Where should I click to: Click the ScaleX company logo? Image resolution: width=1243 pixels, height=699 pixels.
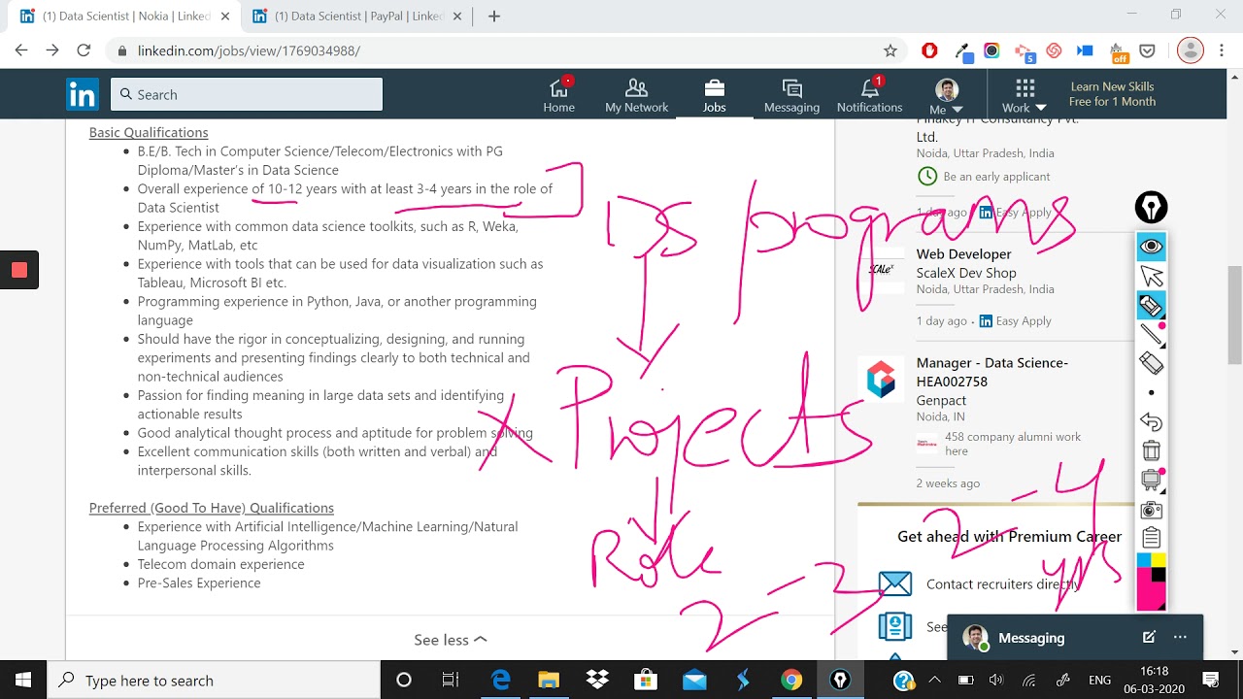[x=881, y=270]
